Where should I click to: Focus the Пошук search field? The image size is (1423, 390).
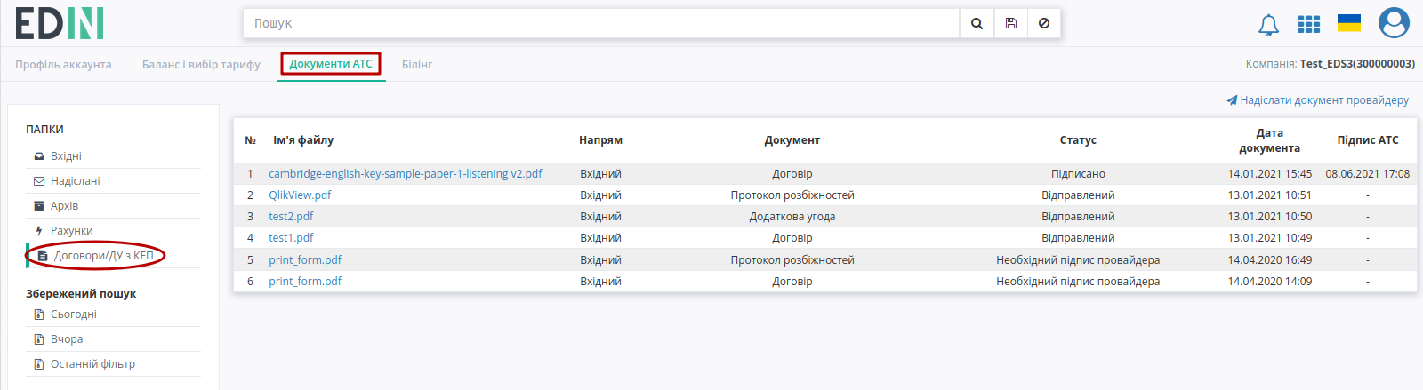coord(601,23)
